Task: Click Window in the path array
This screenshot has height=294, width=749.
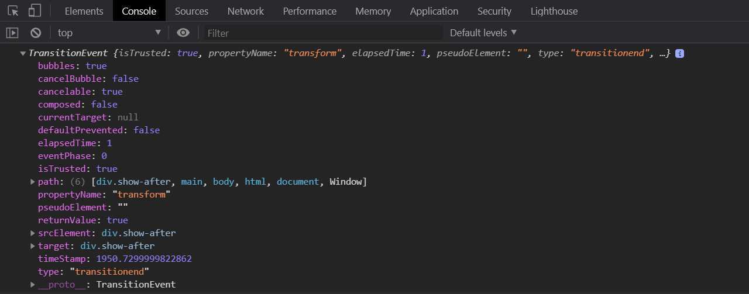Action: pyautogui.click(x=346, y=182)
